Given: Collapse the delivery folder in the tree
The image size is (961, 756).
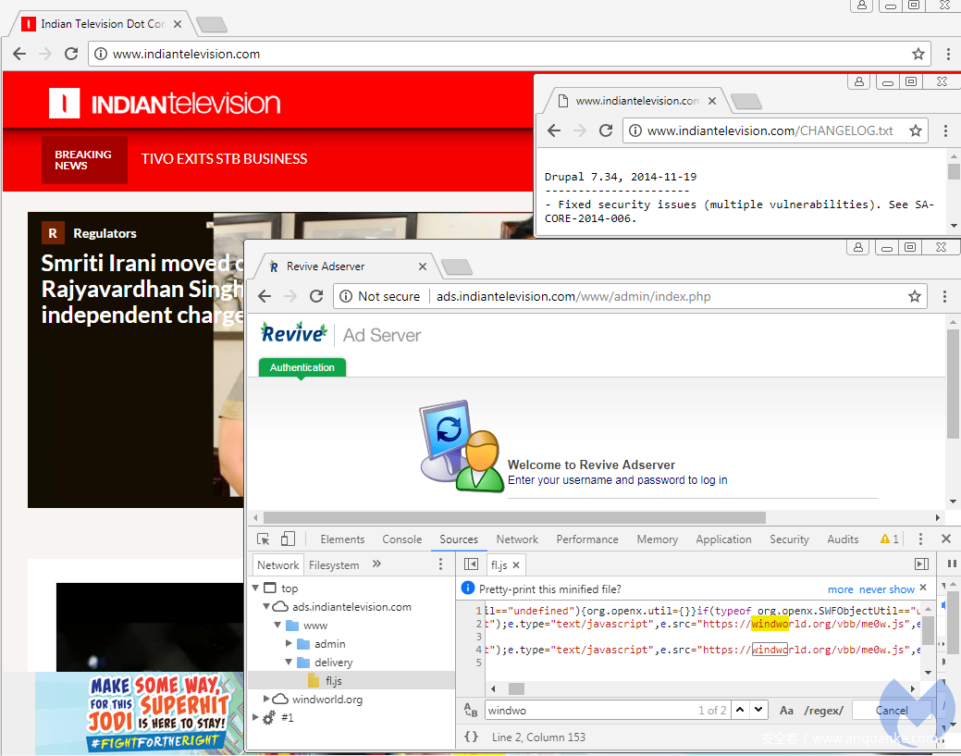Looking at the screenshot, I should (x=290, y=663).
